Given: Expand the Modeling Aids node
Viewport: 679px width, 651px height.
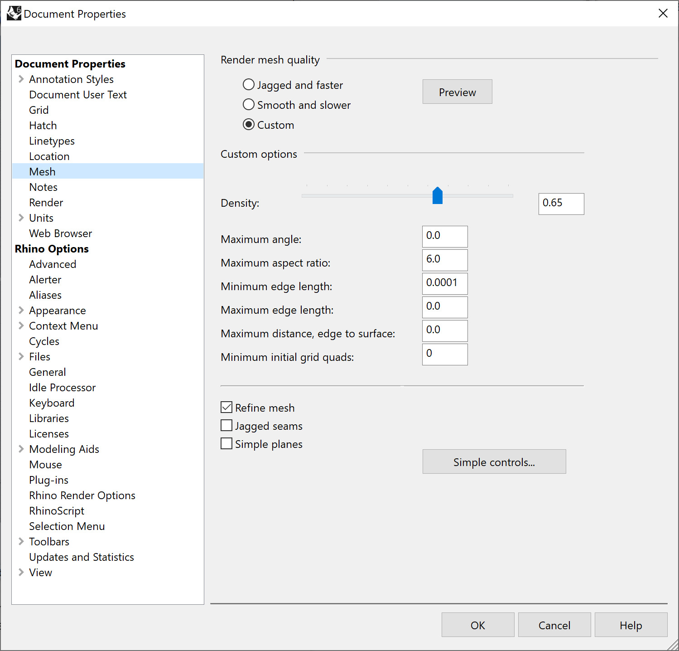Looking at the screenshot, I should [21, 449].
